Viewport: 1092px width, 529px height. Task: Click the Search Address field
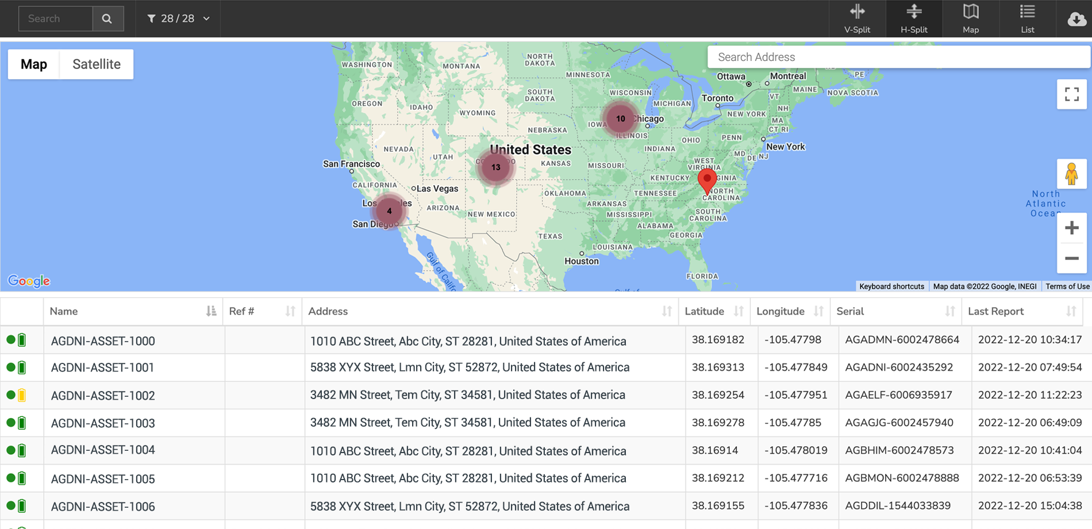pyautogui.click(x=897, y=57)
